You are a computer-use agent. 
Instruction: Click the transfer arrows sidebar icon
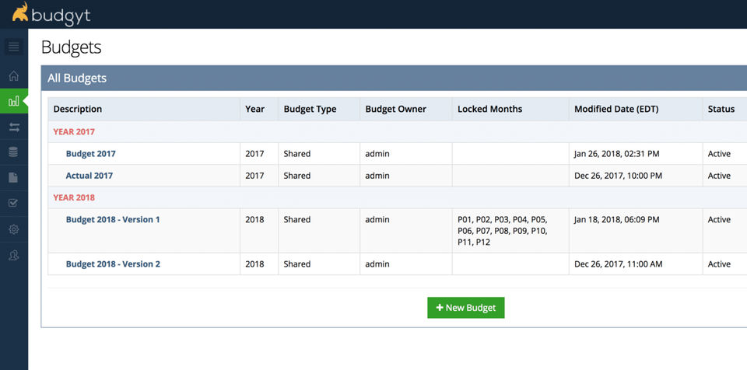[x=13, y=127]
